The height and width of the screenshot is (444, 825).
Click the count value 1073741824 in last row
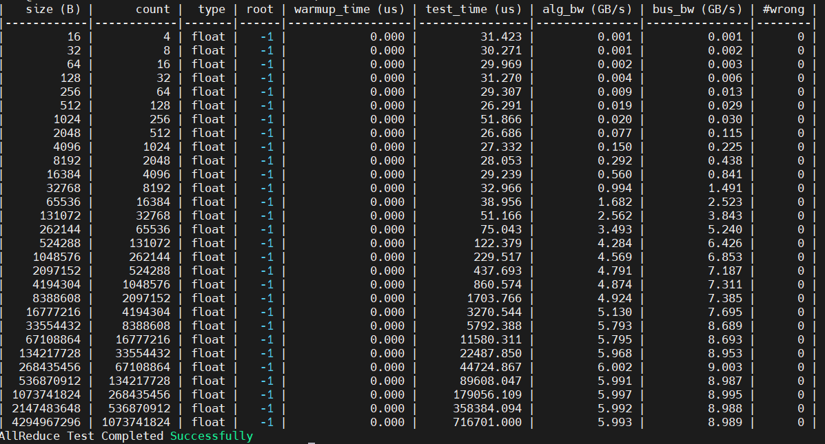[x=136, y=422]
